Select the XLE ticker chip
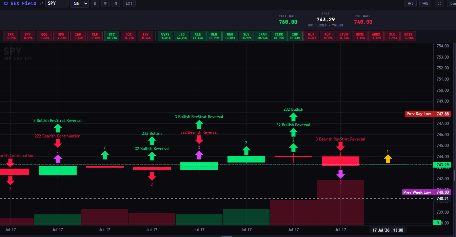This screenshot has width=456, height=237. pyautogui.click(x=198, y=36)
